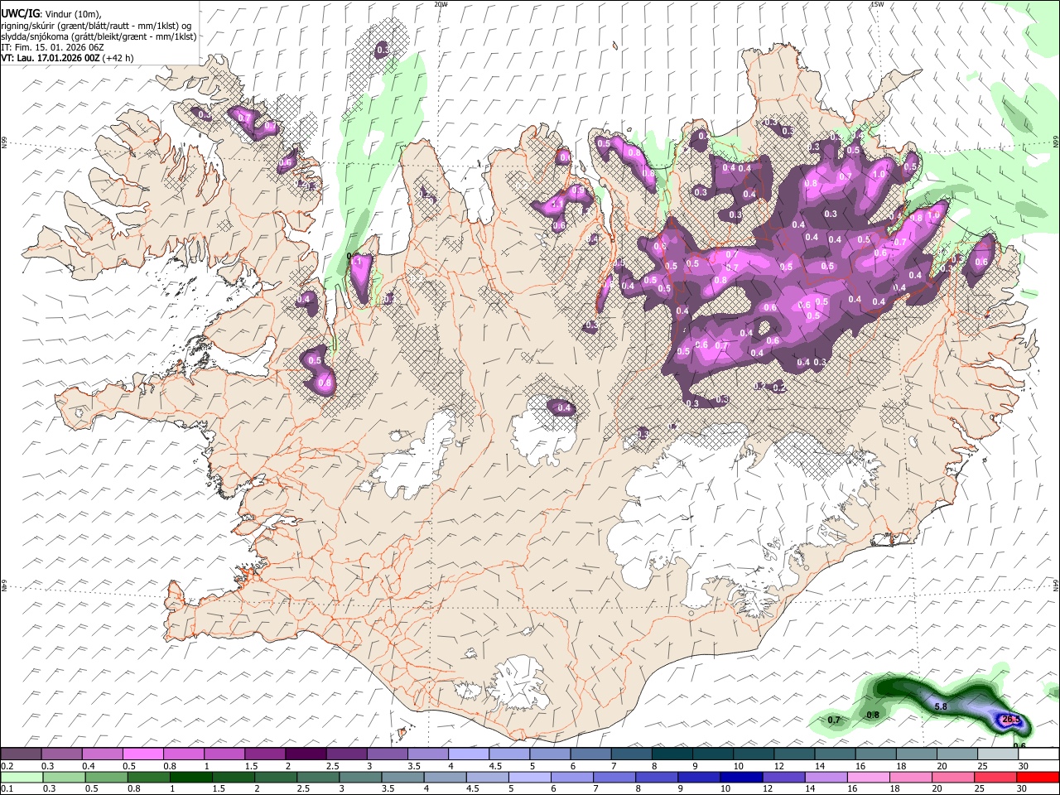Image resolution: width=1060 pixels, height=795 pixels.
Task: Pick the light lavender snow swatch at 4
Action: point(468,754)
